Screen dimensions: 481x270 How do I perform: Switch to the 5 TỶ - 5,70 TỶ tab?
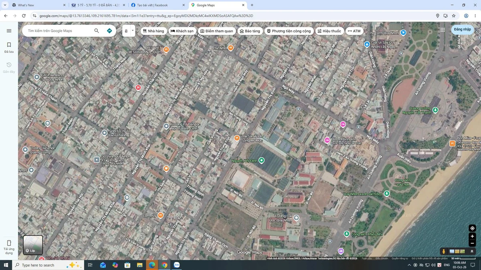click(99, 5)
